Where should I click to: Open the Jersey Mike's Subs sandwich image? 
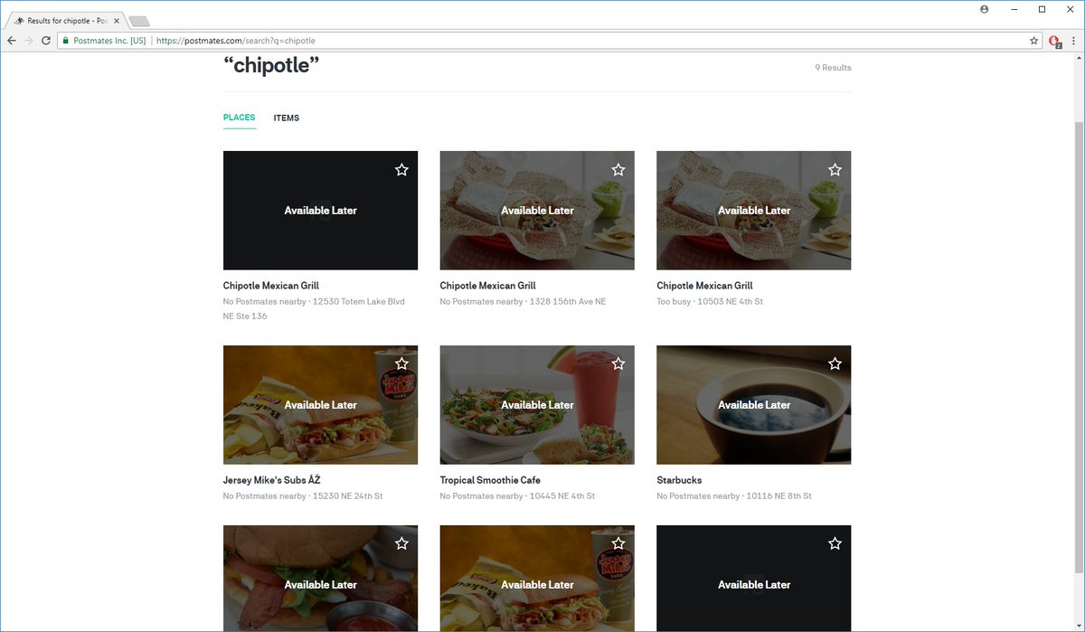click(320, 404)
